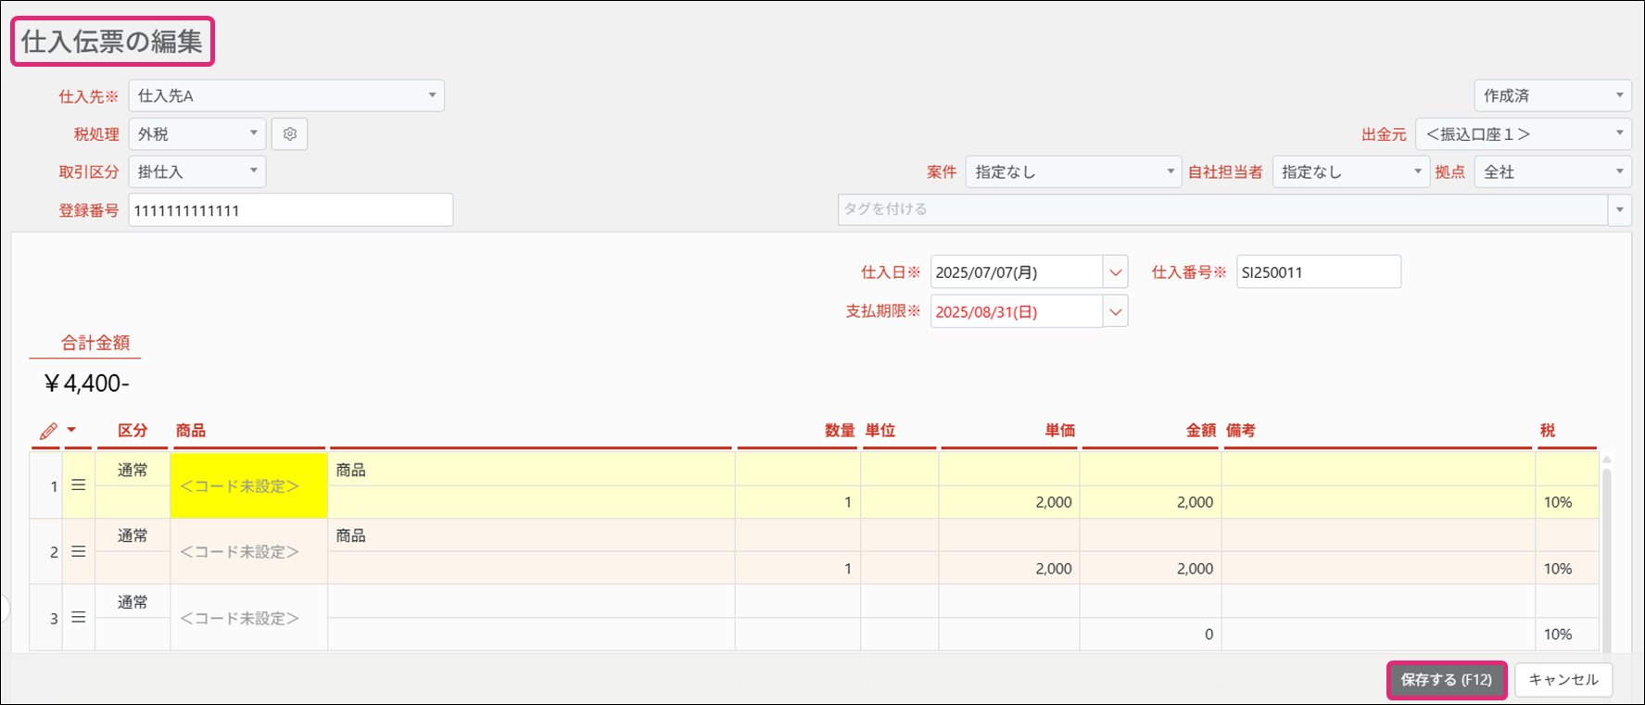Image resolution: width=1645 pixels, height=705 pixels.
Task: Click row 2 drag handle icon
Action: point(79,551)
